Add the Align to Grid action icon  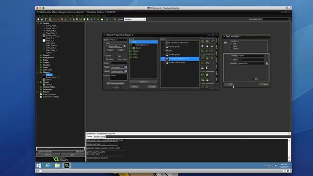coord(202,63)
